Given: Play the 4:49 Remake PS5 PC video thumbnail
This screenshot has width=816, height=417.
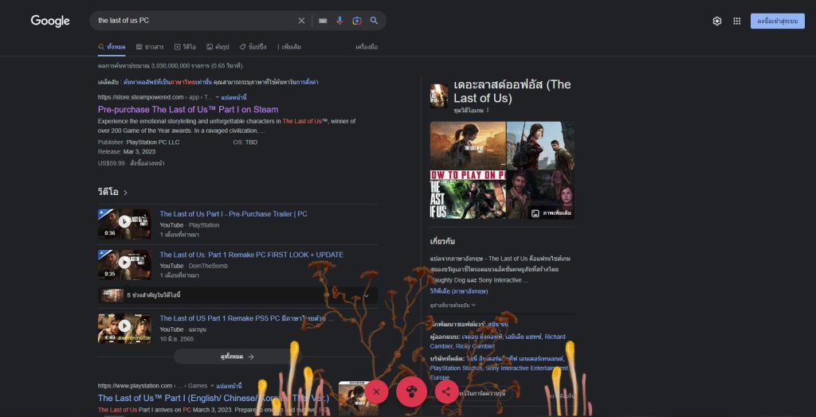Looking at the screenshot, I should click(124, 329).
